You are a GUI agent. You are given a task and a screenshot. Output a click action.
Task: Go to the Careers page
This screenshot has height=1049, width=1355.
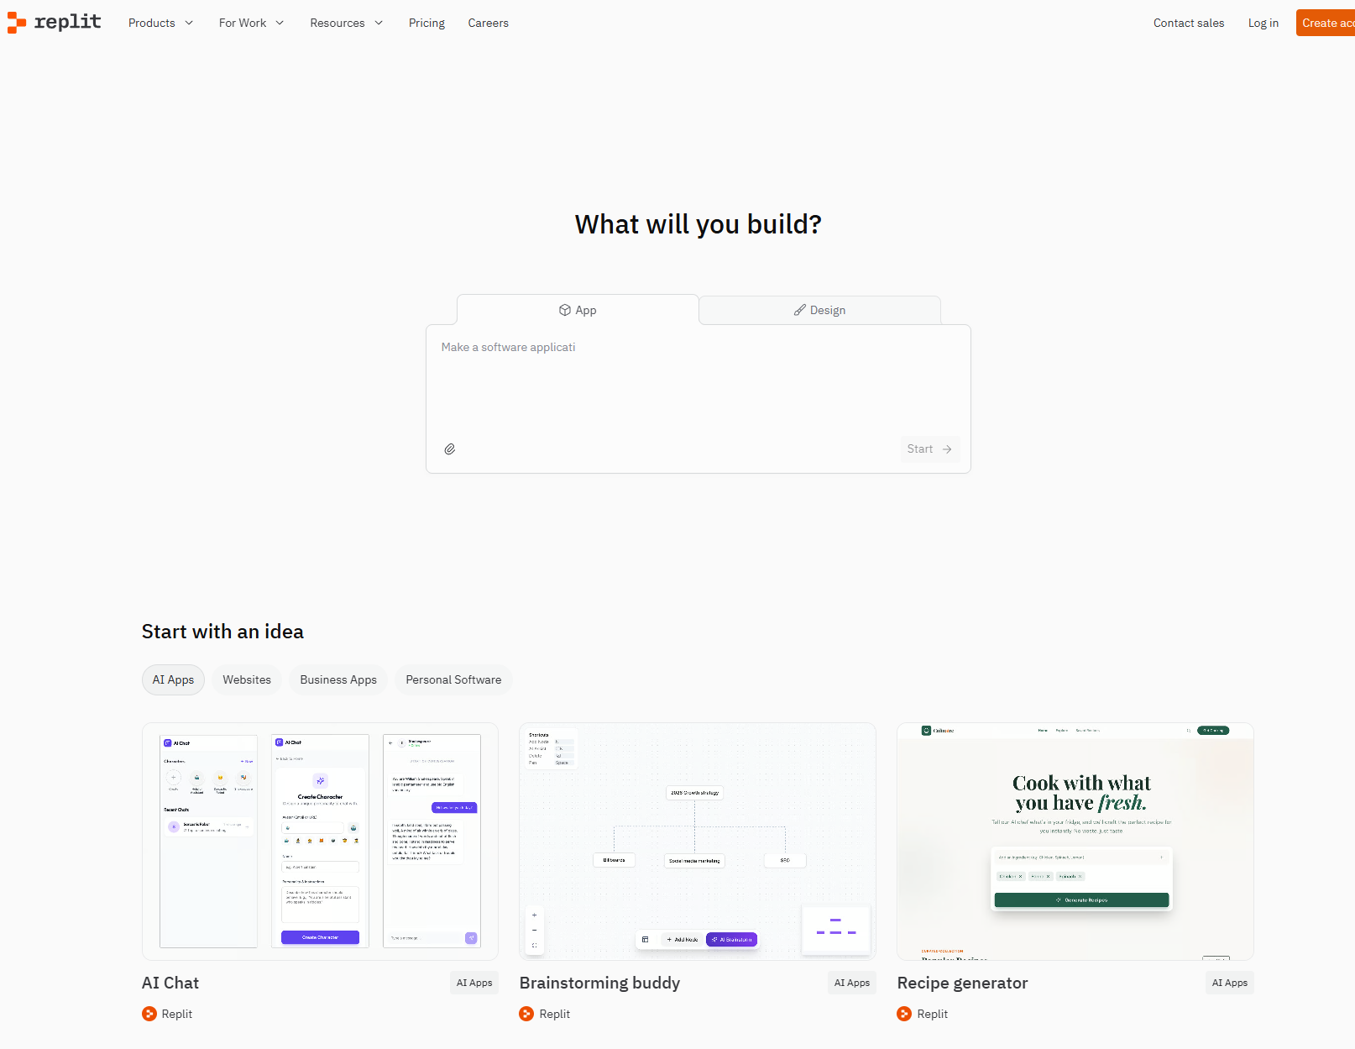click(x=488, y=23)
